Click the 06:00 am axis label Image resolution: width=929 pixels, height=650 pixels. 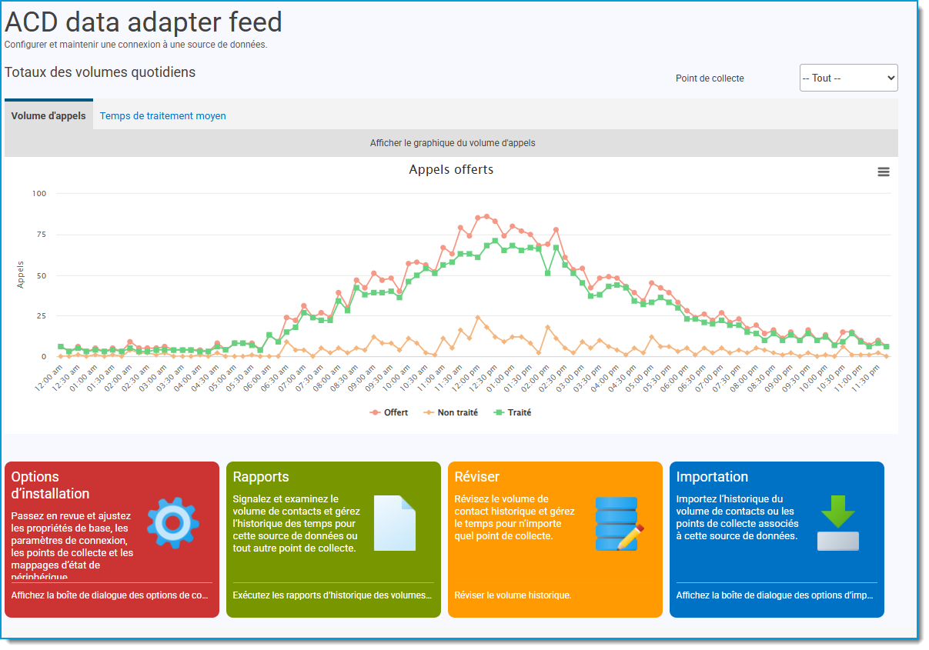[259, 378]
